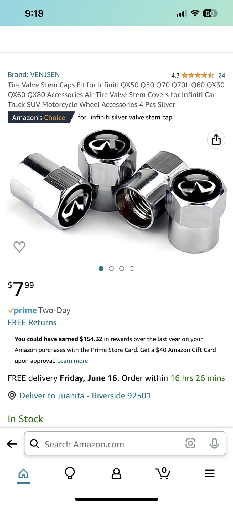
Task: Select the third image carousel dot
Action: coord(122,269)
